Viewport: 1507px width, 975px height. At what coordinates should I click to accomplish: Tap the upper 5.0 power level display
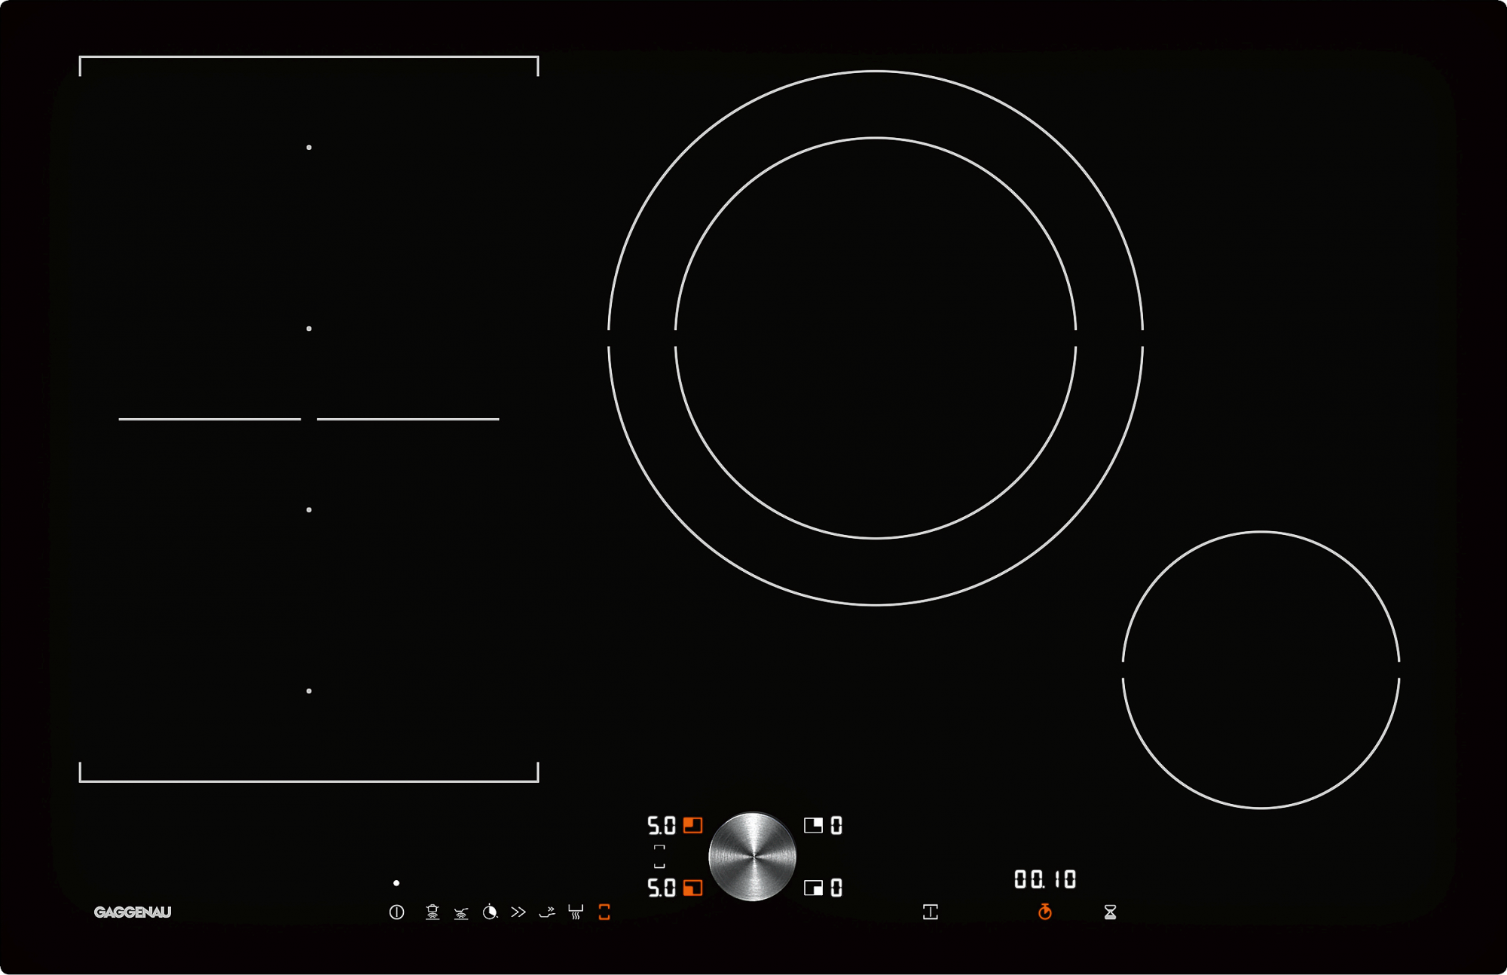coord(662,826)
